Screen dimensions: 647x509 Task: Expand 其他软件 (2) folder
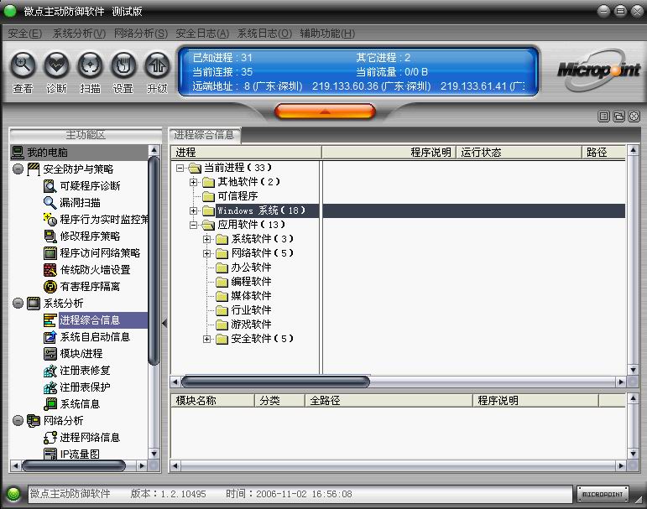pos(193,182)
